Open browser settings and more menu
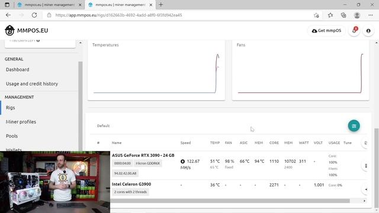The image size is (379, 213). point(371,15)
